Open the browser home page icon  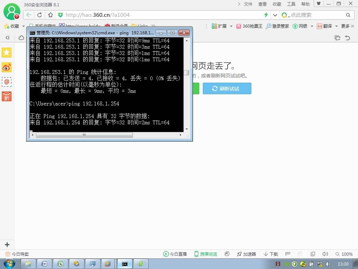point(50,15)
